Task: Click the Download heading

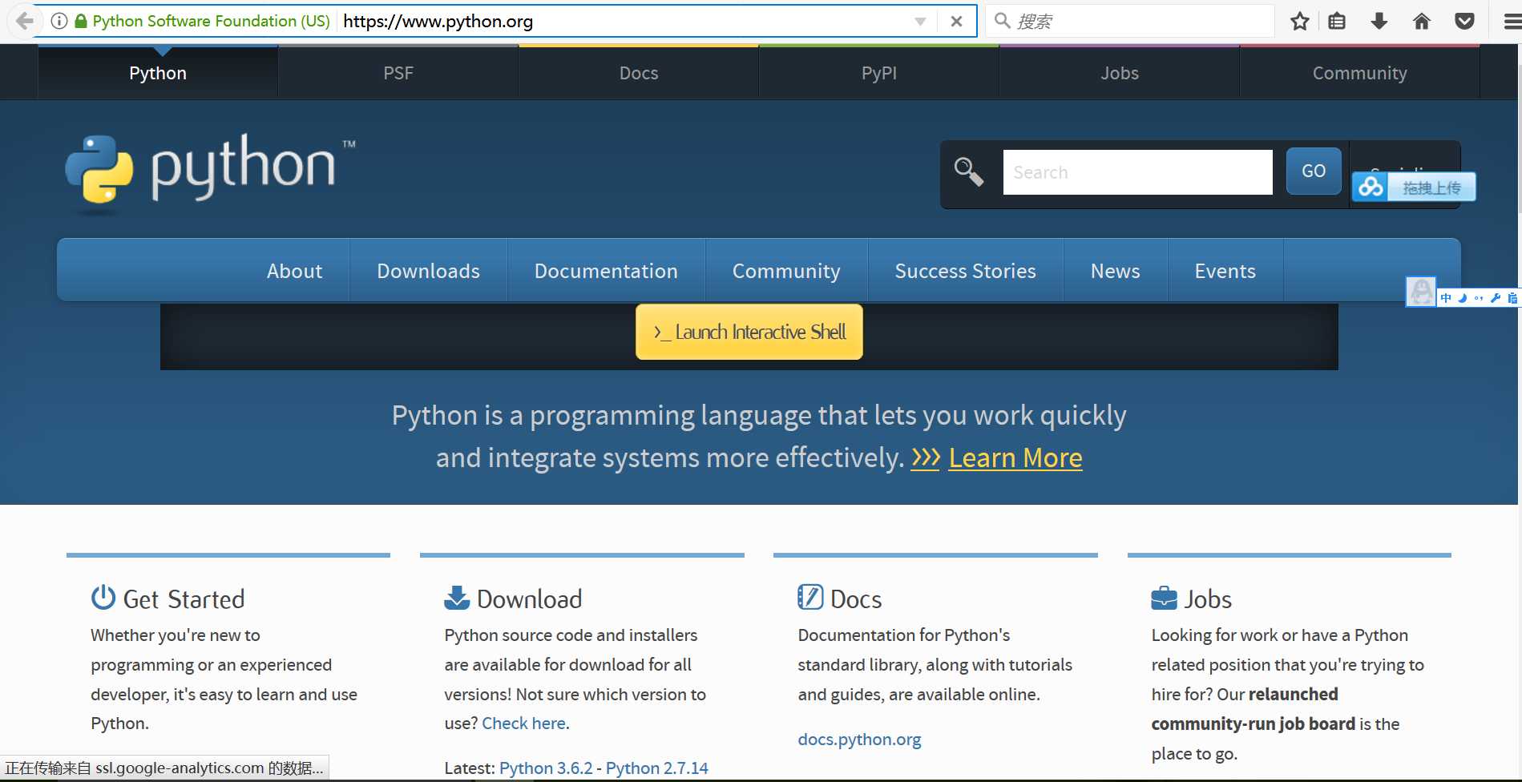Action: (530, 599)
